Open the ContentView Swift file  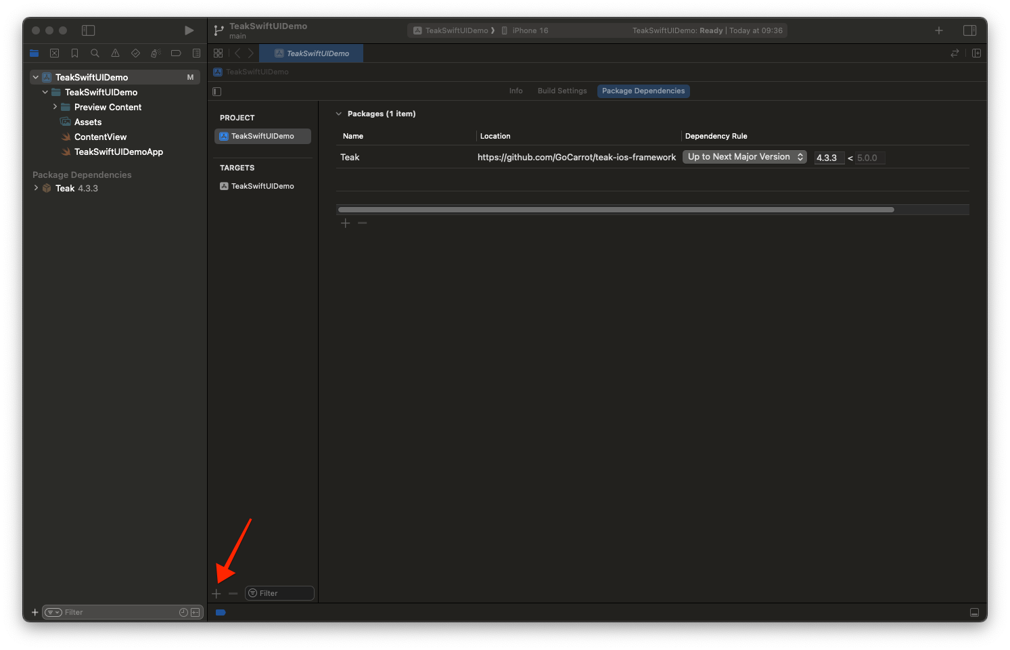(x=100, y=137)
